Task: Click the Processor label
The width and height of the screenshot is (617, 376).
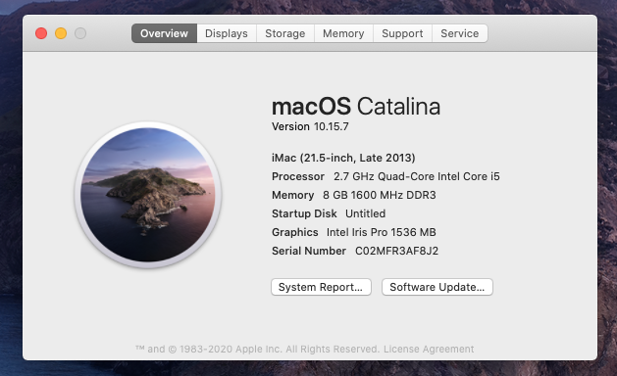Action: click(298, 177)
